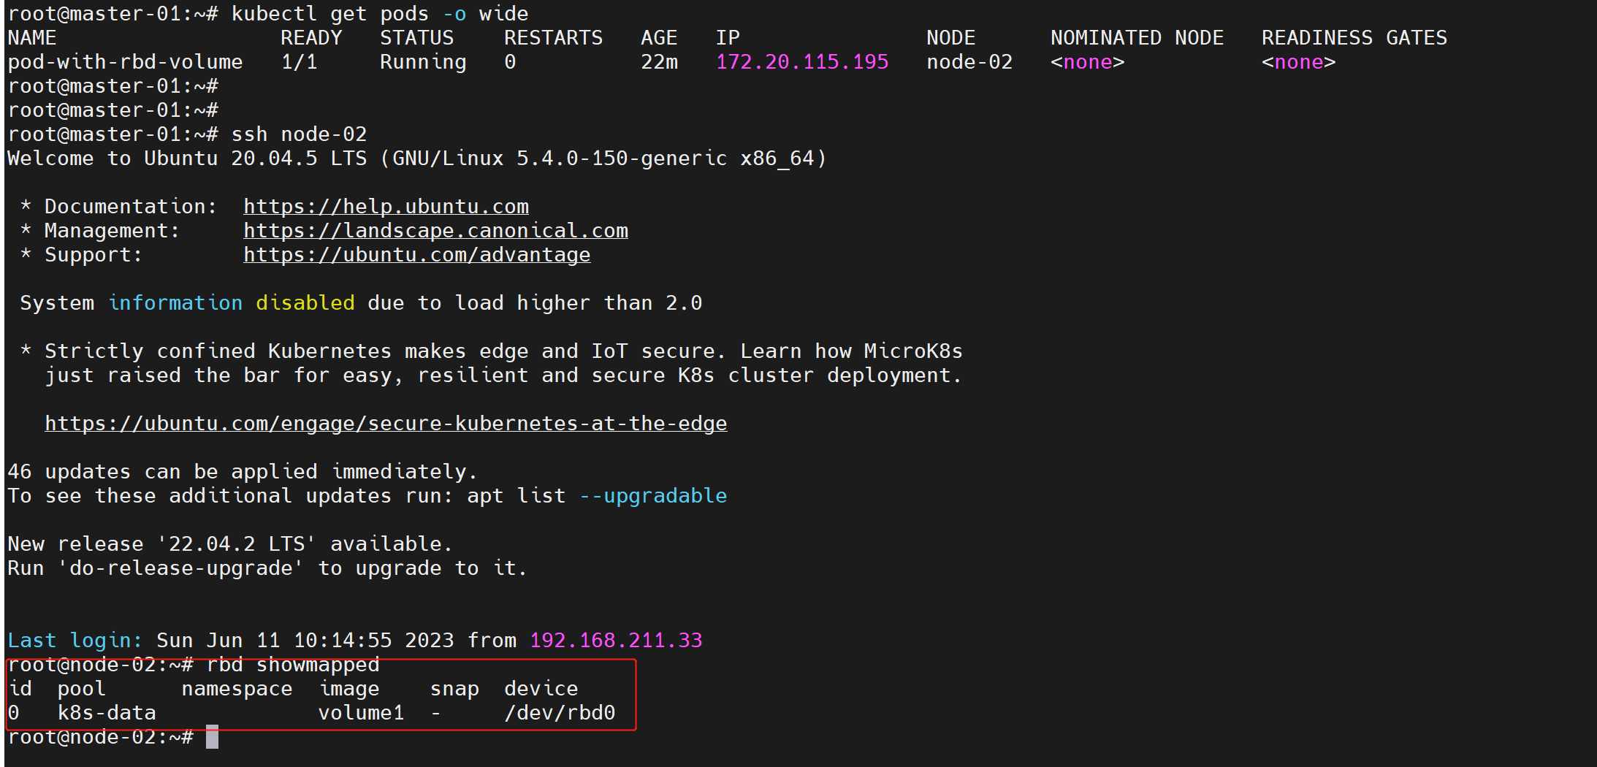Click the volume1 image value

361,713
